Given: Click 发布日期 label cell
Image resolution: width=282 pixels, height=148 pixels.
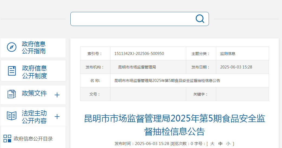Looking at the screenshot, I should (201, 67).
